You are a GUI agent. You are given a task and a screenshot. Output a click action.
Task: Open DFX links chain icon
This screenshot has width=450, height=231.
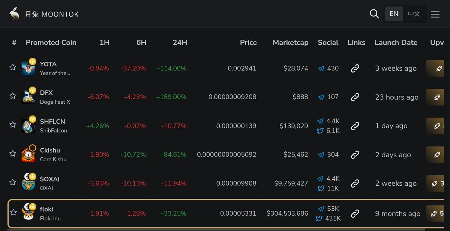[x=355, y=97]
